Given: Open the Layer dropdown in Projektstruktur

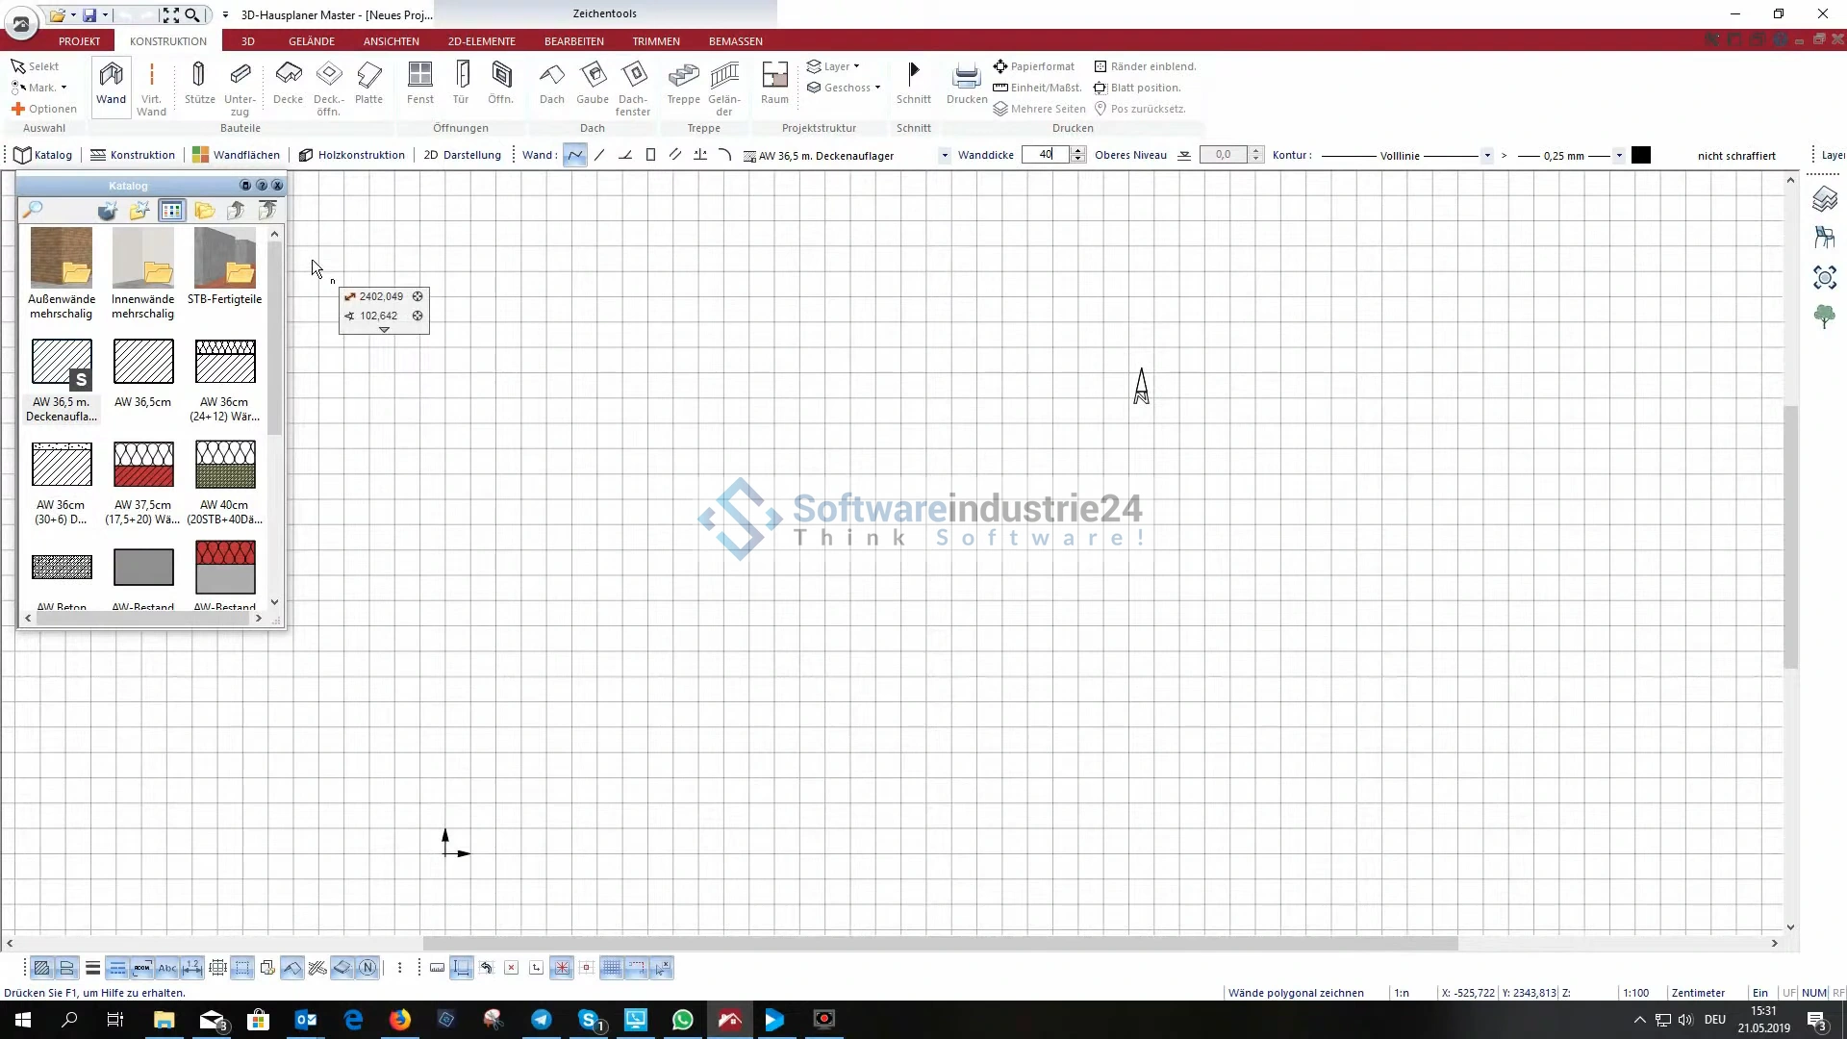Looking at the screenshot, I should pos(834,66).
